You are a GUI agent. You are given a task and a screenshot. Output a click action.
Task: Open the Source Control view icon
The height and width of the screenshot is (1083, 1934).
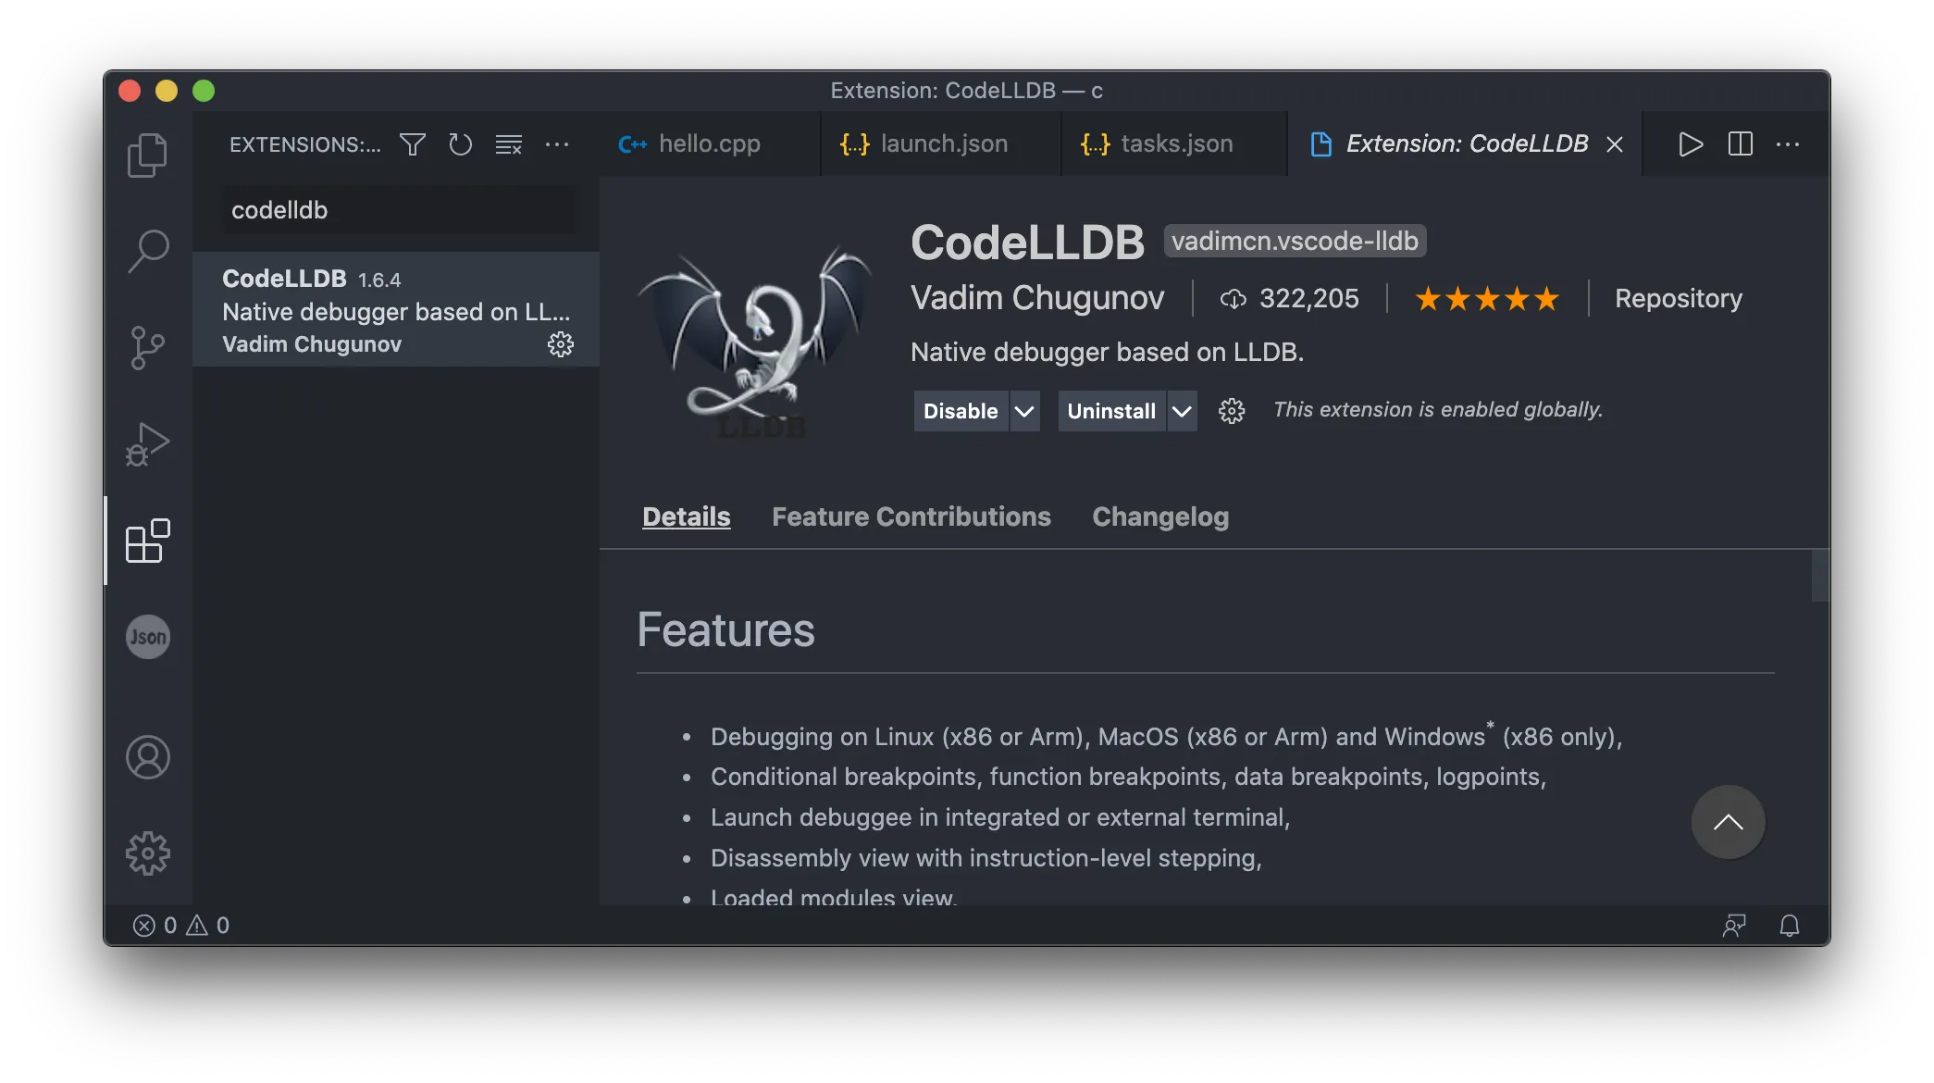147,347
